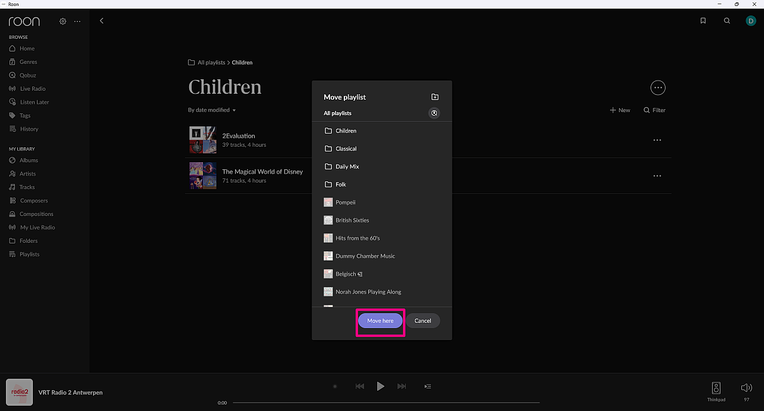Click the search icon beside All playlists
The image size is (764, 411).
tap(435, 113)
